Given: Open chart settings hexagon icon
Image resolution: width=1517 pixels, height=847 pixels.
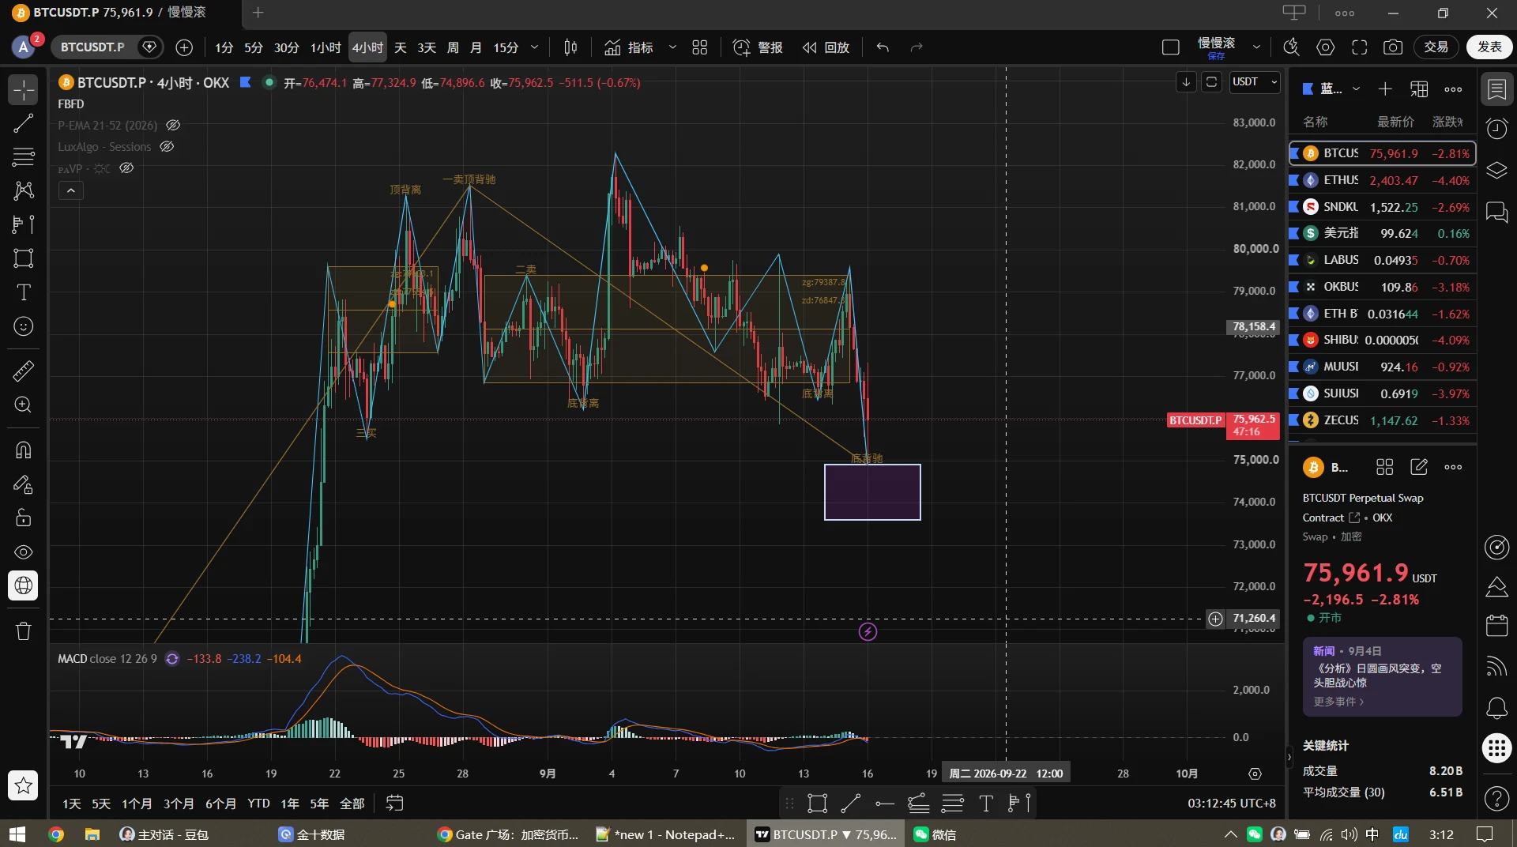Looking at the screenshot, I should 1326,47.
